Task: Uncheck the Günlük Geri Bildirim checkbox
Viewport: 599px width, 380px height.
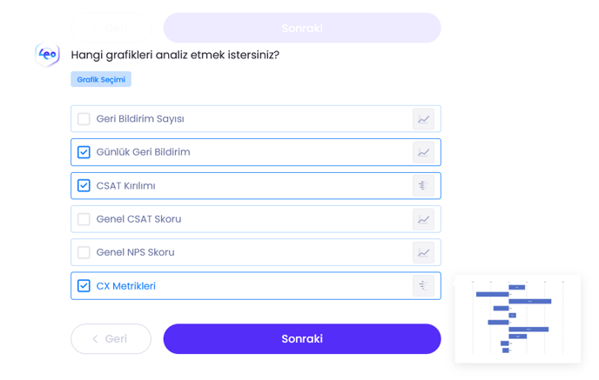Action: click(x=84, y=152)
